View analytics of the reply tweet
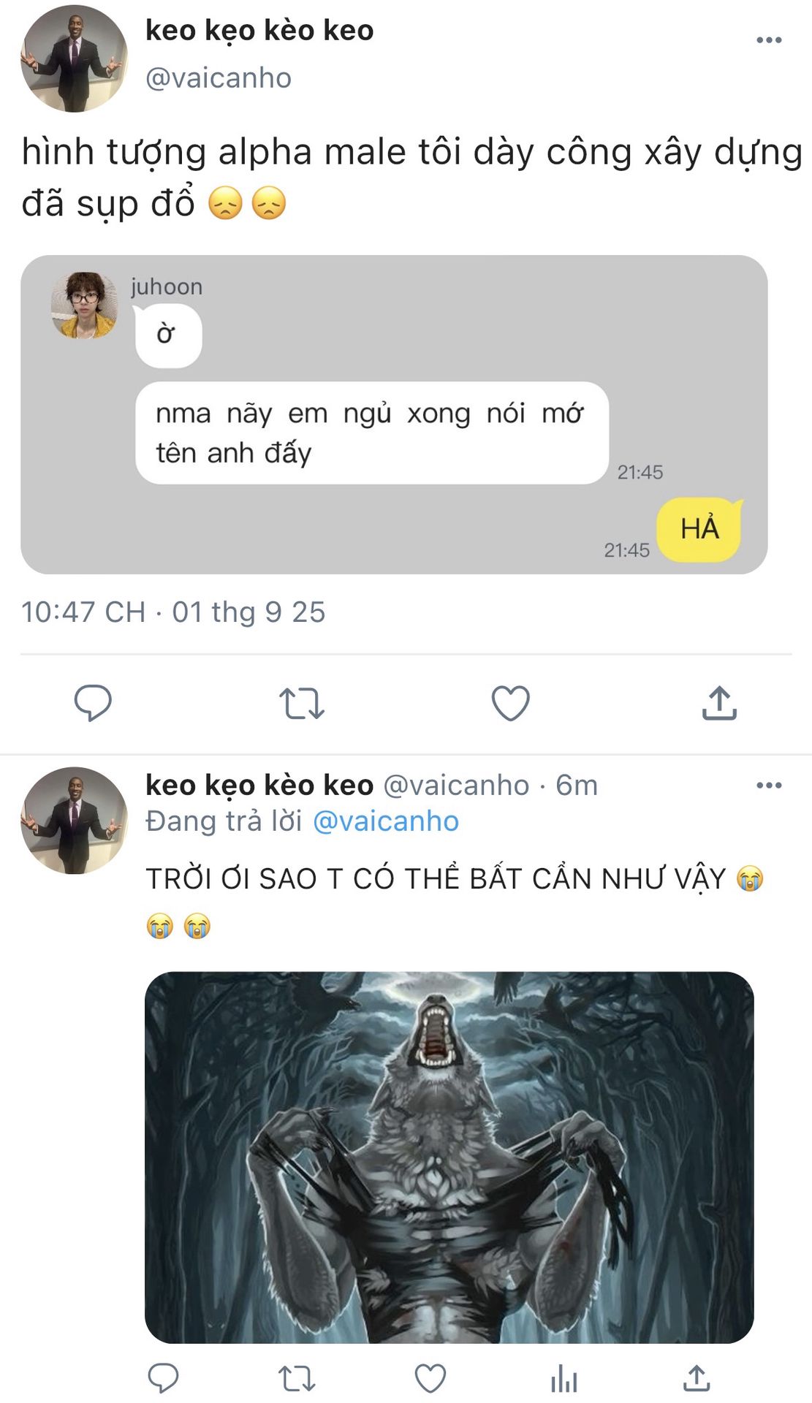 (564, 1379)
